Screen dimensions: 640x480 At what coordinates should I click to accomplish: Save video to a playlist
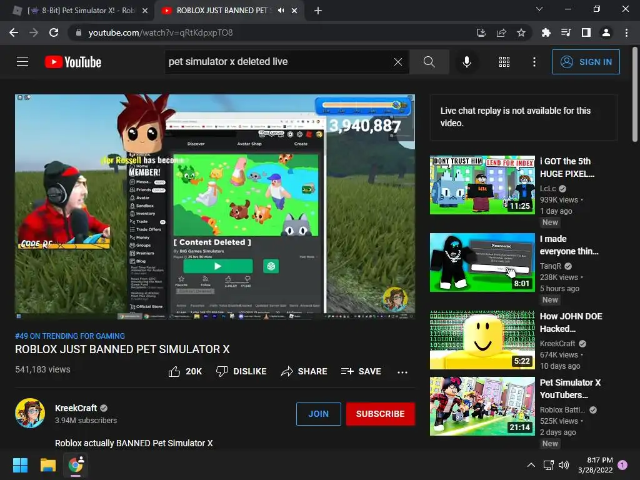(361, 371)
